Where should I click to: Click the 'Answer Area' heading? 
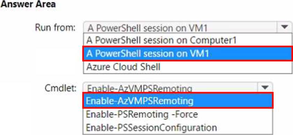(x=28, y=4)
